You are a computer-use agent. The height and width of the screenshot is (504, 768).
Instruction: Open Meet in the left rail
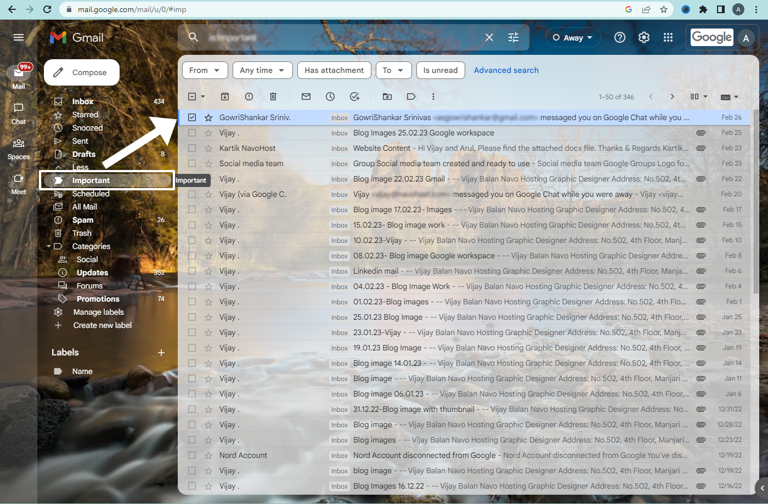19,184
